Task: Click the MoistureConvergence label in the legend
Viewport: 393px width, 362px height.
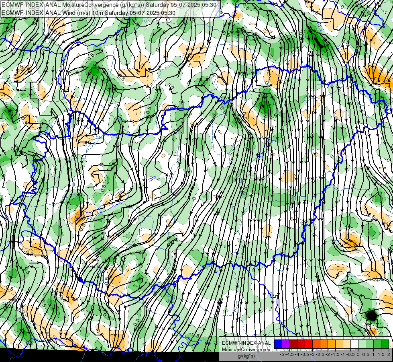Action: click(246, 350)
